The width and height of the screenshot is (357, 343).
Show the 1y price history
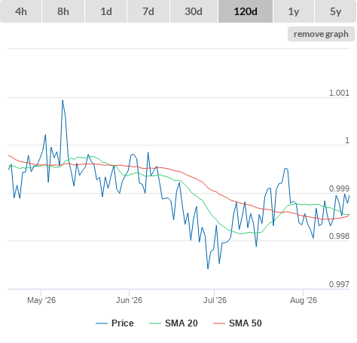294,11
